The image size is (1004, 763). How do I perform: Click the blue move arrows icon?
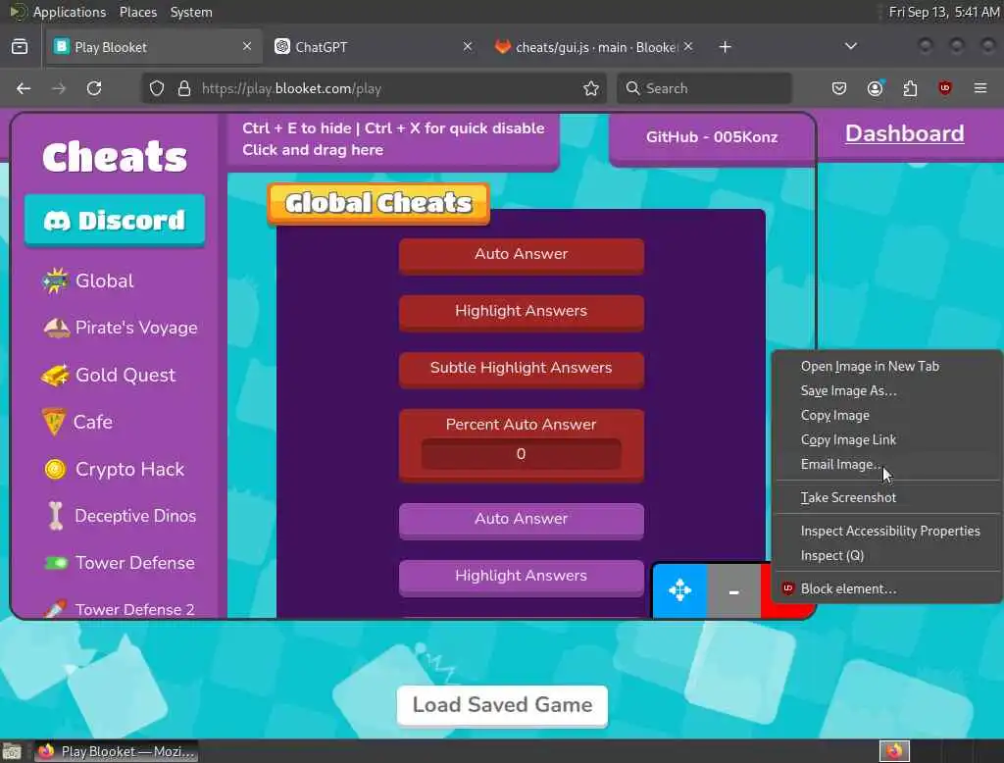(x=679, y=590)
